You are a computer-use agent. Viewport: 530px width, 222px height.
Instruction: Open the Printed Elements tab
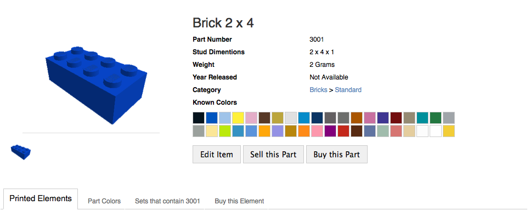pyautogui.click(x=41, y=198)
